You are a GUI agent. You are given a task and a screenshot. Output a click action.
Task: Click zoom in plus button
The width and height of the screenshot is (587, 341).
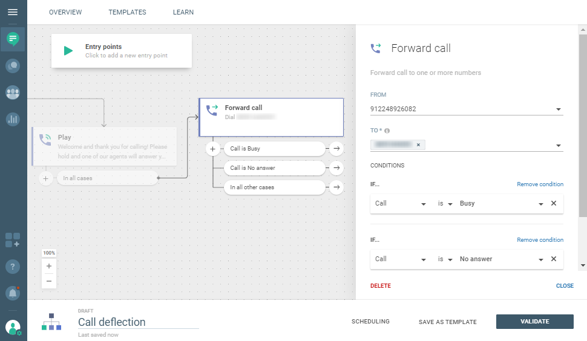point(49,266)
